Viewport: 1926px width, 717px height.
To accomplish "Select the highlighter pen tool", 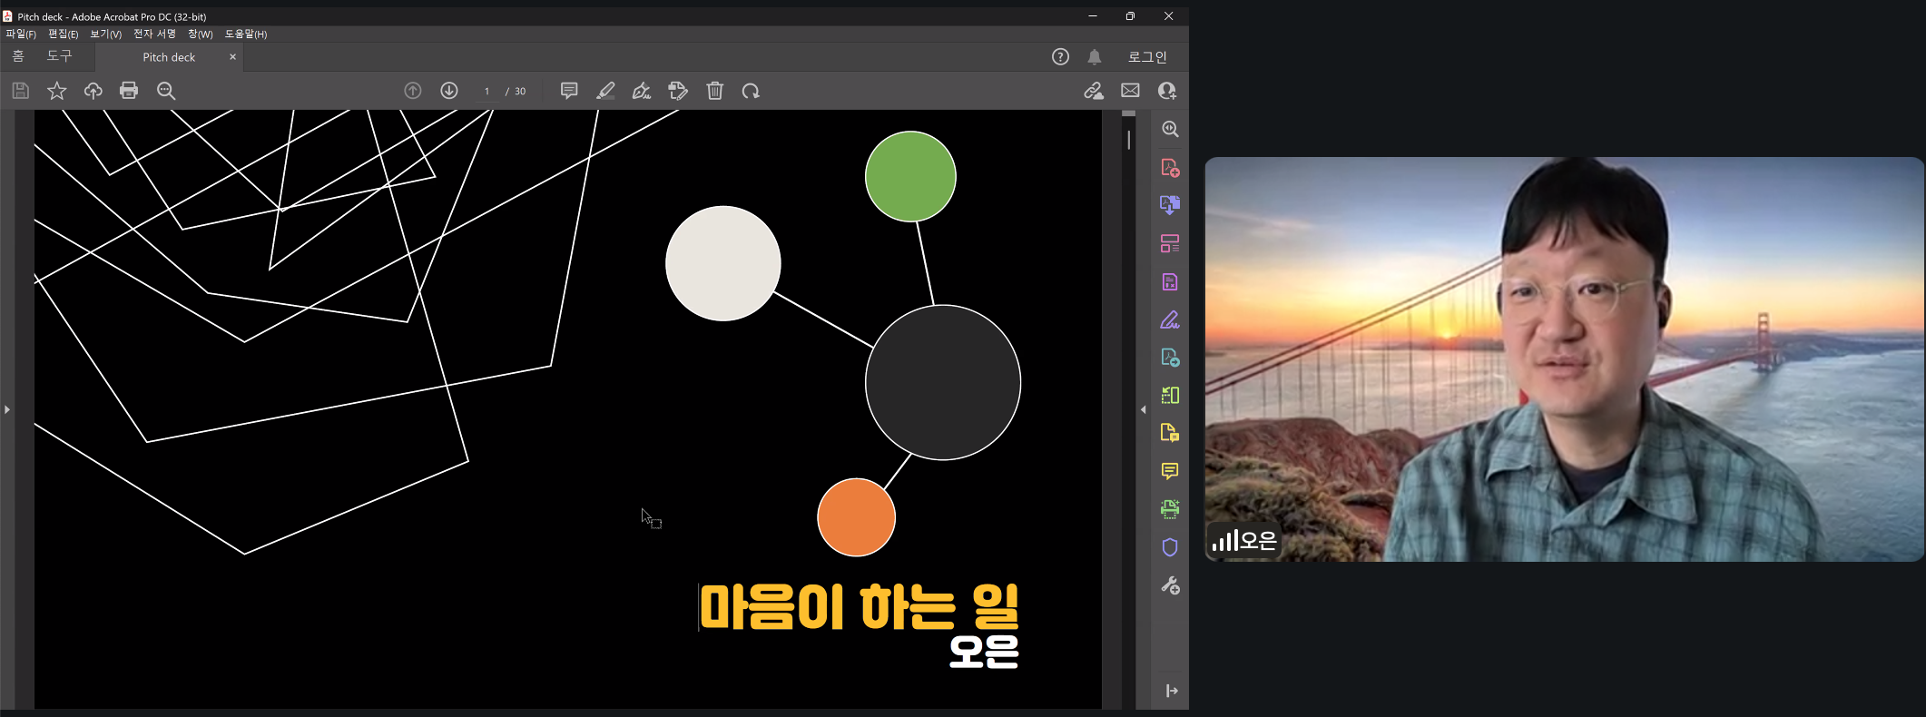I will tap(605, 91).
